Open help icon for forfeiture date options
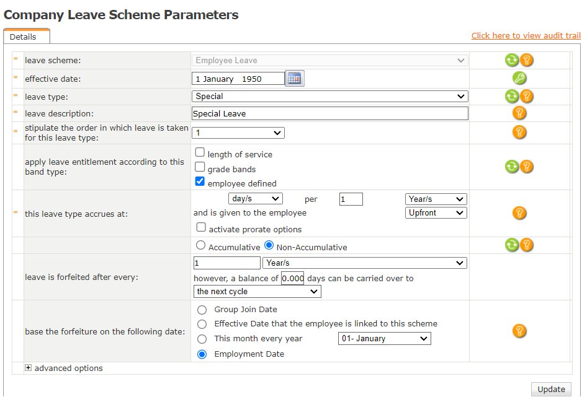The image size is (582, 397). point(519,331)
